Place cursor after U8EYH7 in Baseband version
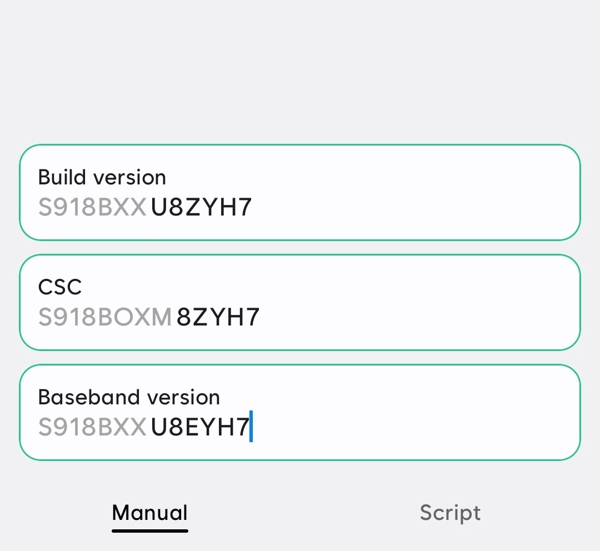The width and height of the screenshot is (600, 551). pyautogui.click(x=251, y=427)
